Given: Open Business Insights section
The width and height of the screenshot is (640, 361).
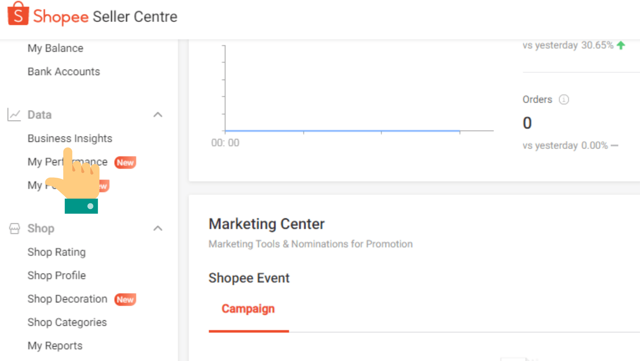Looking at the screenshot, I should (x=69, y=139).
